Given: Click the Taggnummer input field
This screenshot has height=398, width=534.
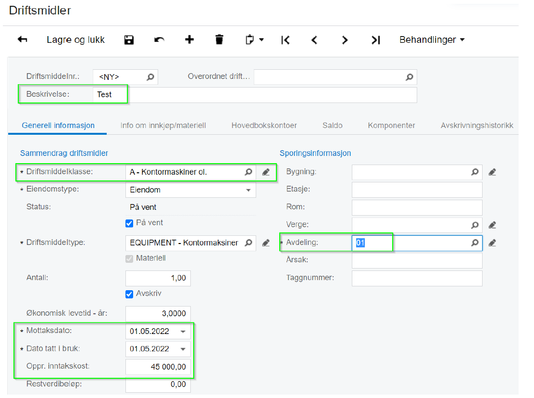Looking at the screenshot, I should [417, 278].
